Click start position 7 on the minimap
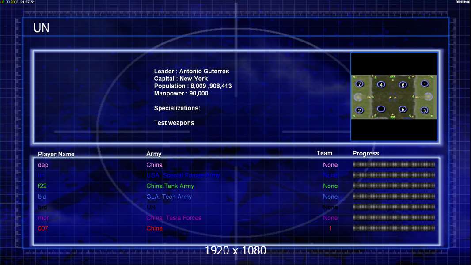471x265 pixels. tap(360, 84)
